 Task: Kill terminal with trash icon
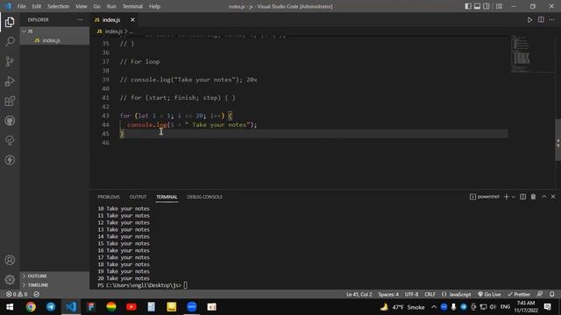point(533,197)
